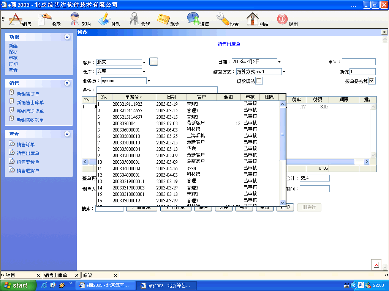
Task: Uncheck the 按单据结算 checkbox
Action: click(x=372, y=81)
